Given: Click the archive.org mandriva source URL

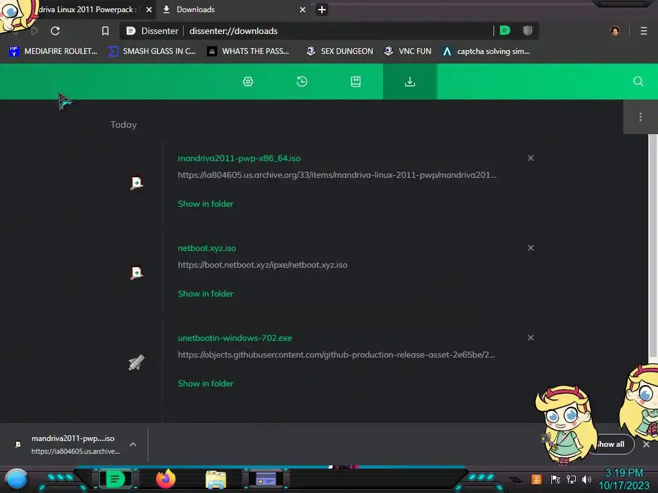Looking at the screenshot, I should 337,175.
